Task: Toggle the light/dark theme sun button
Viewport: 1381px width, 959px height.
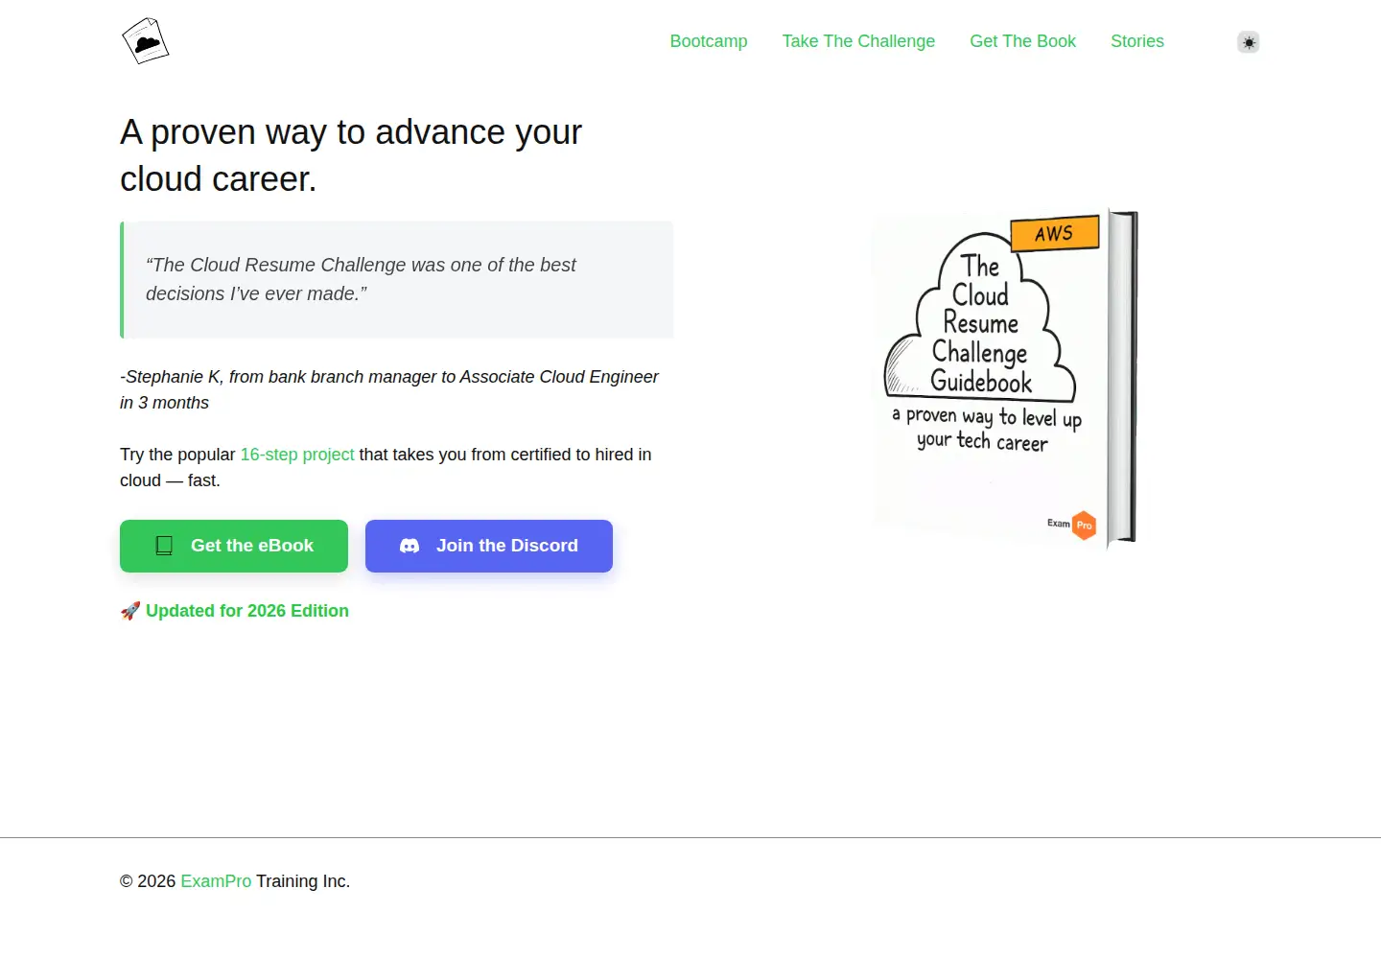Action: pyautogui.click(x=1248, y=42)
